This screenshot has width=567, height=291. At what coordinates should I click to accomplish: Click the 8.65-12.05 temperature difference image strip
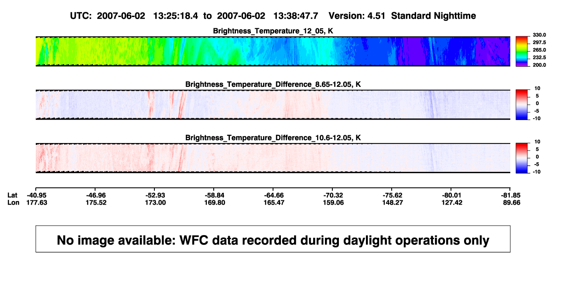(x=273, y=105)
